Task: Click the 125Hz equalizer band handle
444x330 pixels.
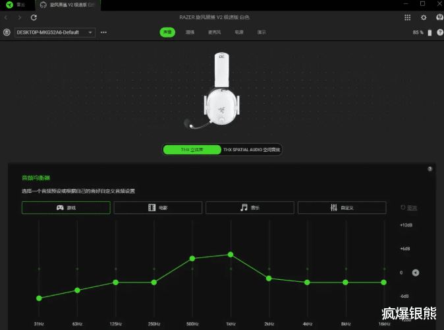Action: coord(115,282)
